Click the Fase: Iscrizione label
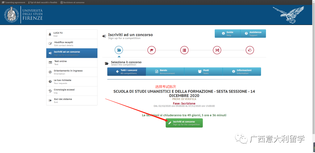Screen dimensions: 315x153 184,103
